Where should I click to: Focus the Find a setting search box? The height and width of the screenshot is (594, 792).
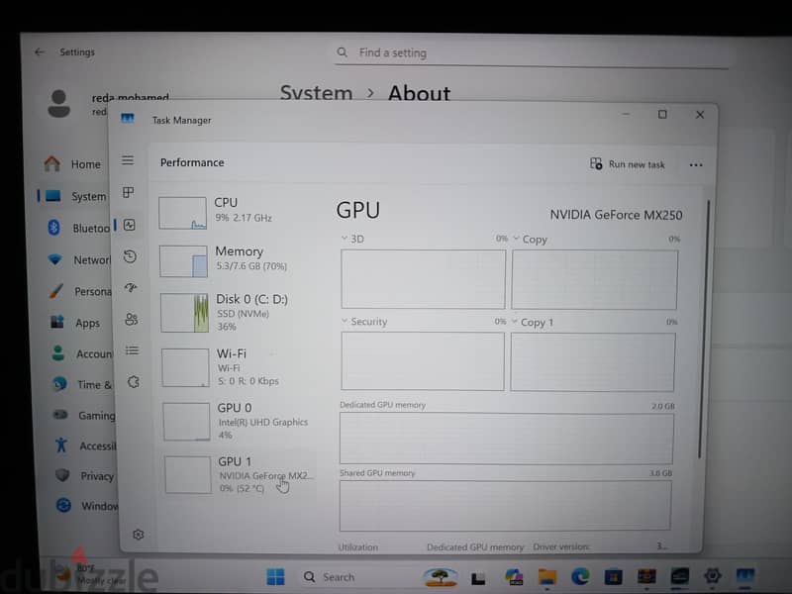coord(532,52)
